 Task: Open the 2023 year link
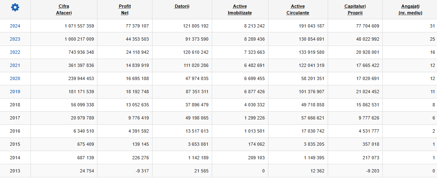pyautogui.click(x=15, y=39)
